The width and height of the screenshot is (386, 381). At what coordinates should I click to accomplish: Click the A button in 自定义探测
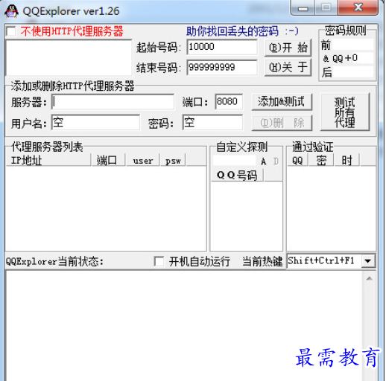coord(264,161)
